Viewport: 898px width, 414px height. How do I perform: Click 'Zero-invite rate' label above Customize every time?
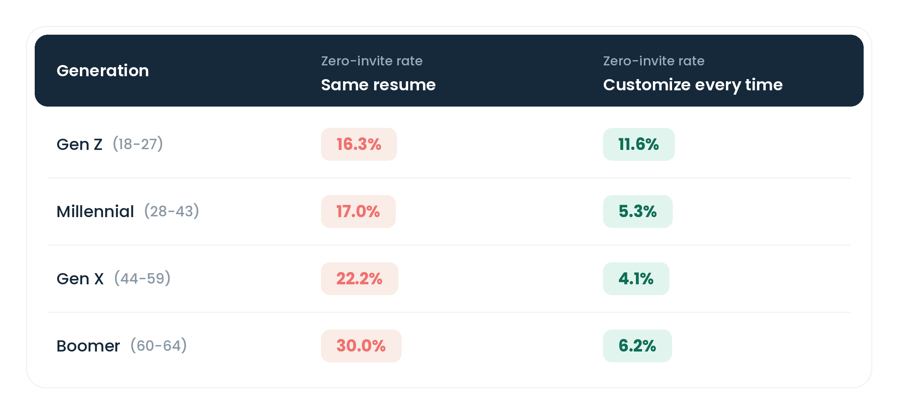tap(654, 61)
